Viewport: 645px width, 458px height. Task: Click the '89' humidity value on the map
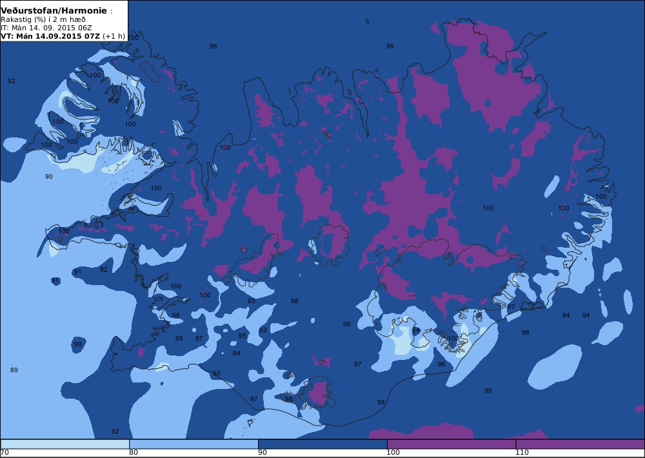[x=14, y=370]
